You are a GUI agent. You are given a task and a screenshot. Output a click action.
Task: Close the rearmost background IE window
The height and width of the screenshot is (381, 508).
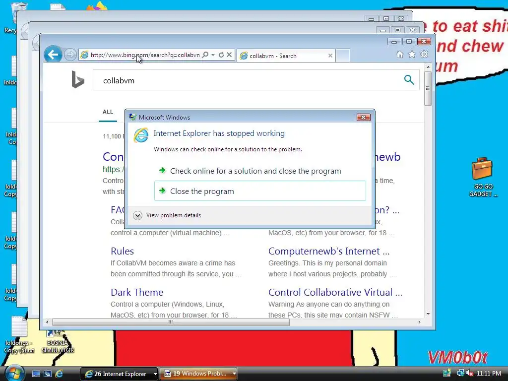(401, 19)
